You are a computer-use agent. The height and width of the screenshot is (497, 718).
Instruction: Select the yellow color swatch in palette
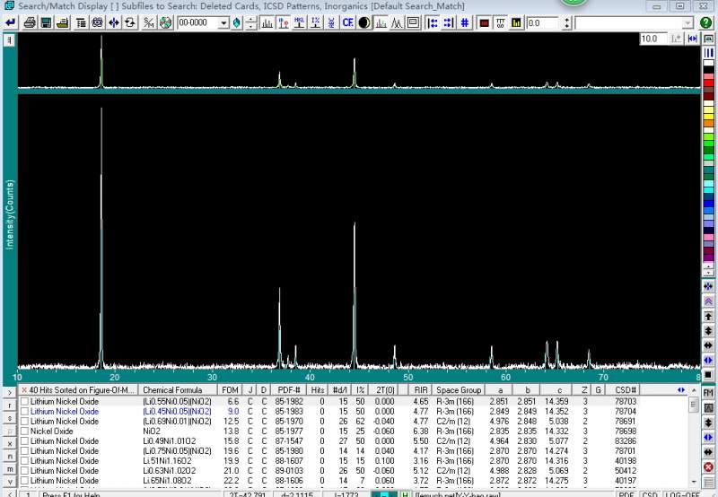point(708,117)
